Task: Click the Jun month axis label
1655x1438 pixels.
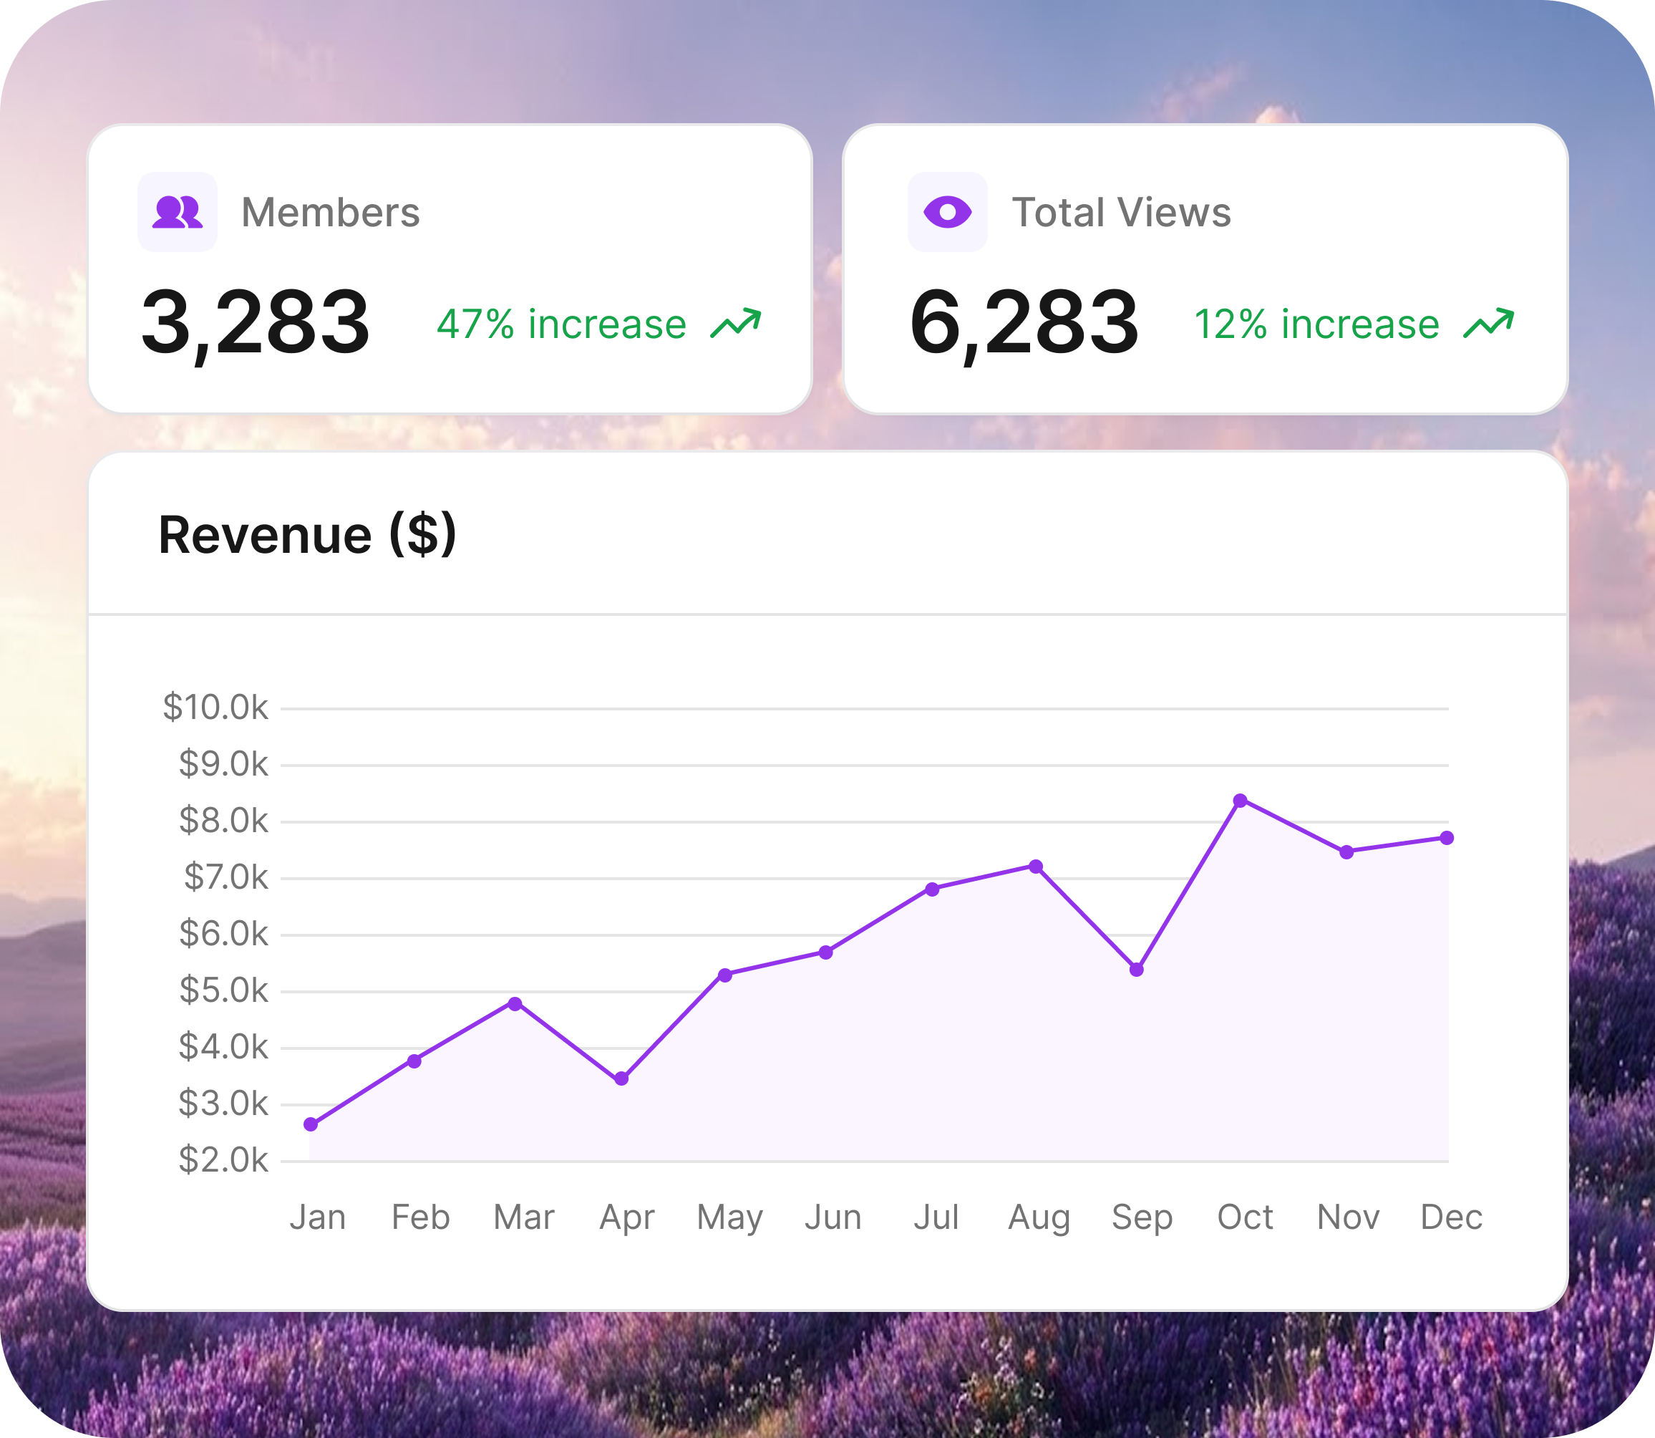Action: [x=833, y=1217]
